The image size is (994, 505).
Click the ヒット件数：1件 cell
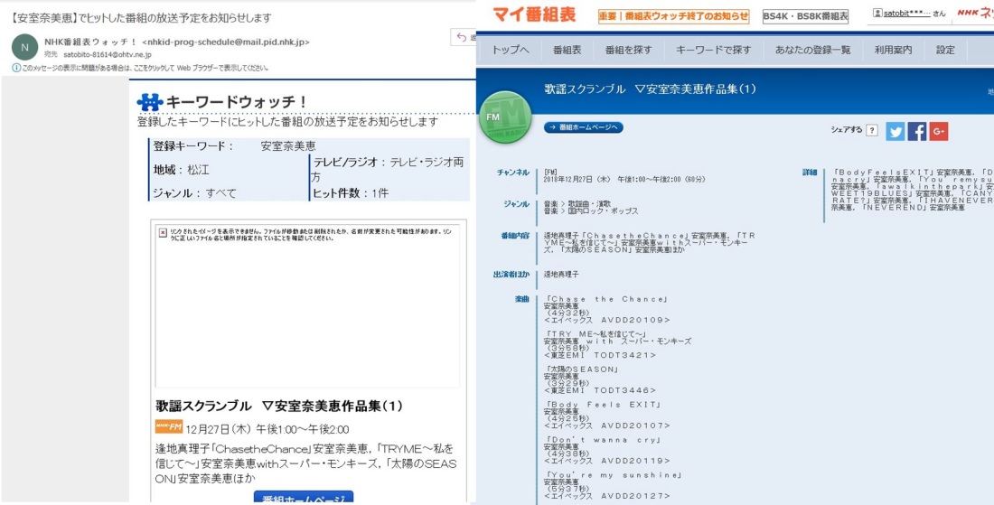pyautogui.click(x=350, y=193)
